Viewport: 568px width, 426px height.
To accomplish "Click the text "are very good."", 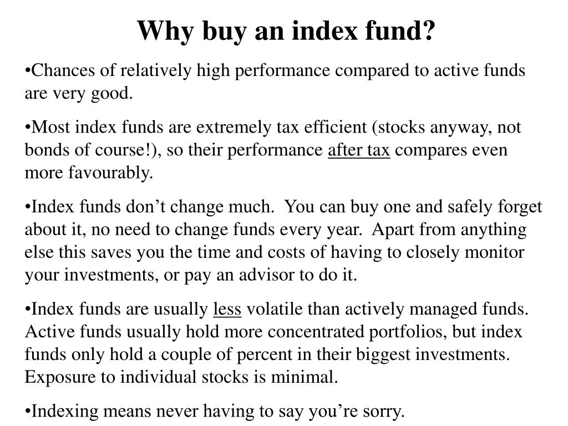I will click(x=79, y=94).
